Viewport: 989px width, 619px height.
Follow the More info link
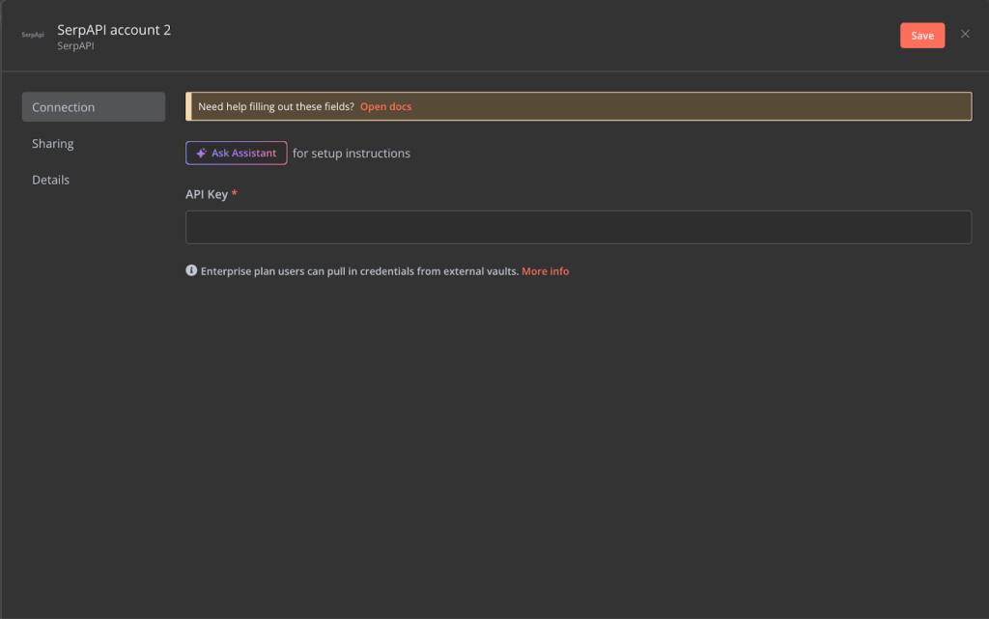tap(545, 271)
